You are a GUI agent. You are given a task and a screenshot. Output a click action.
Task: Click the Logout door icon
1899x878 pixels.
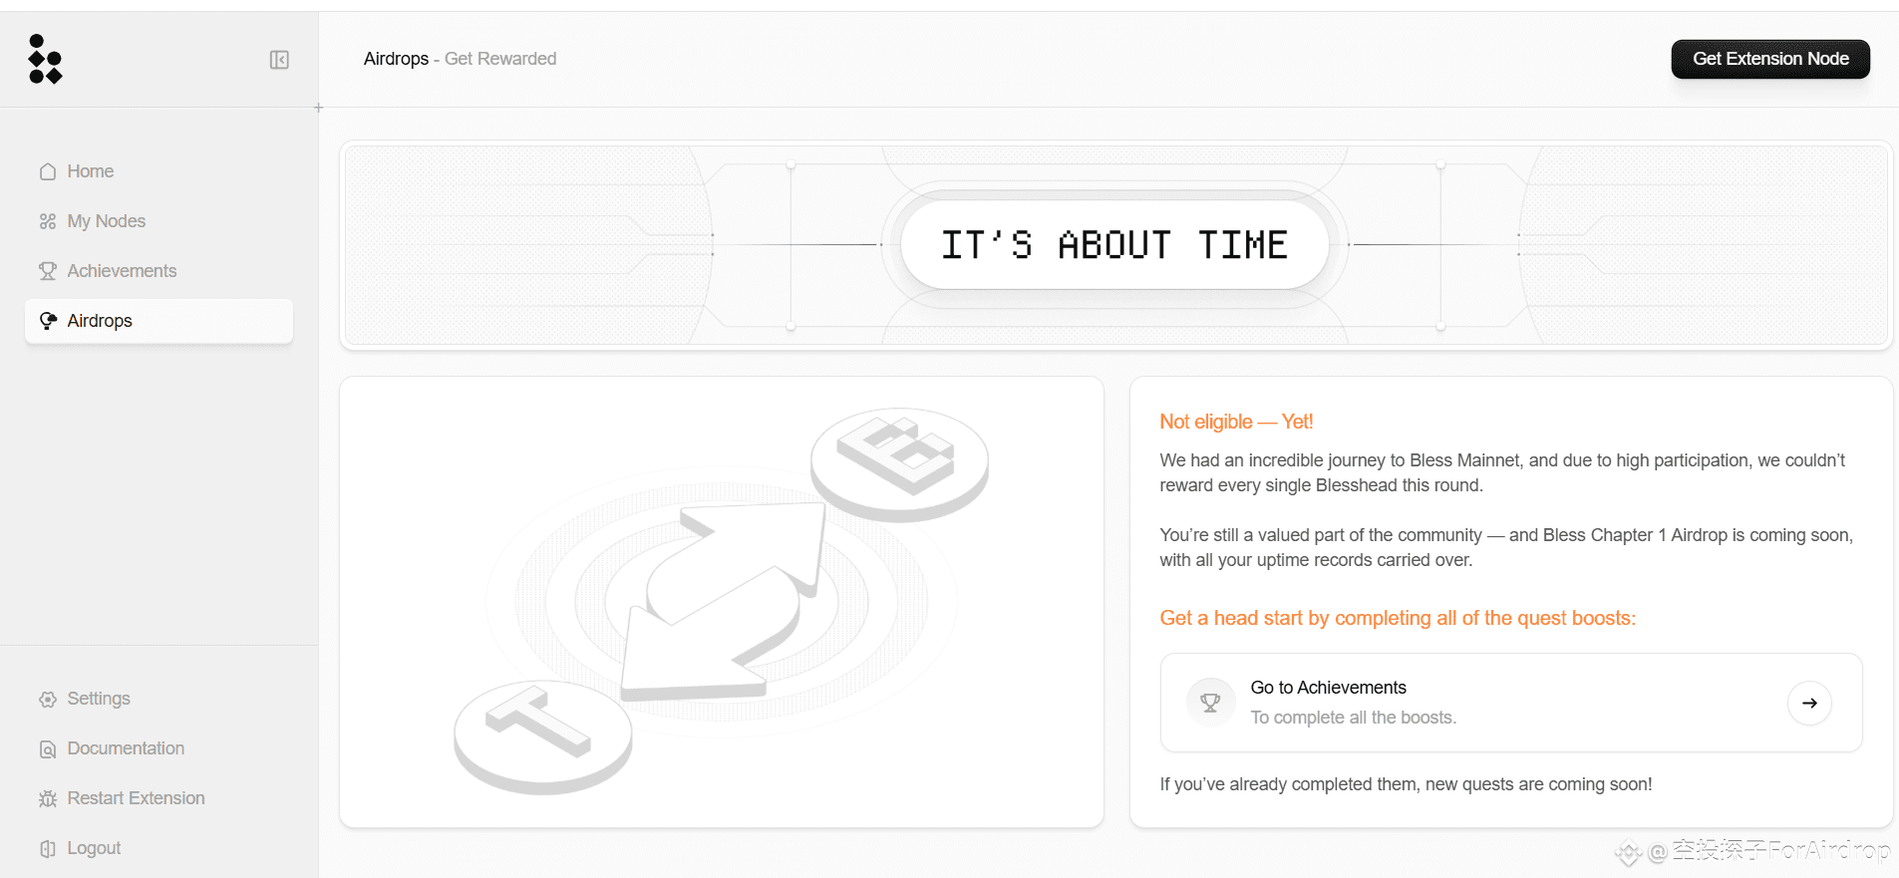coord(47,848)
